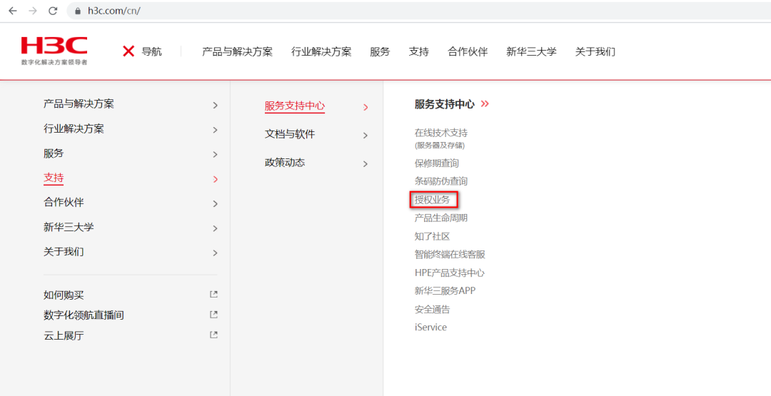Click the 导航 label
Screen dimensions: 771x396
click(x=151, y=51)
